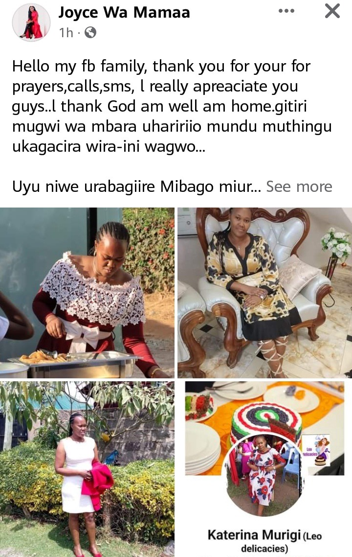352x557 pixels.
Task: Click the Joyce Wa Mamaa name link
Action: [x=124, y=12]
